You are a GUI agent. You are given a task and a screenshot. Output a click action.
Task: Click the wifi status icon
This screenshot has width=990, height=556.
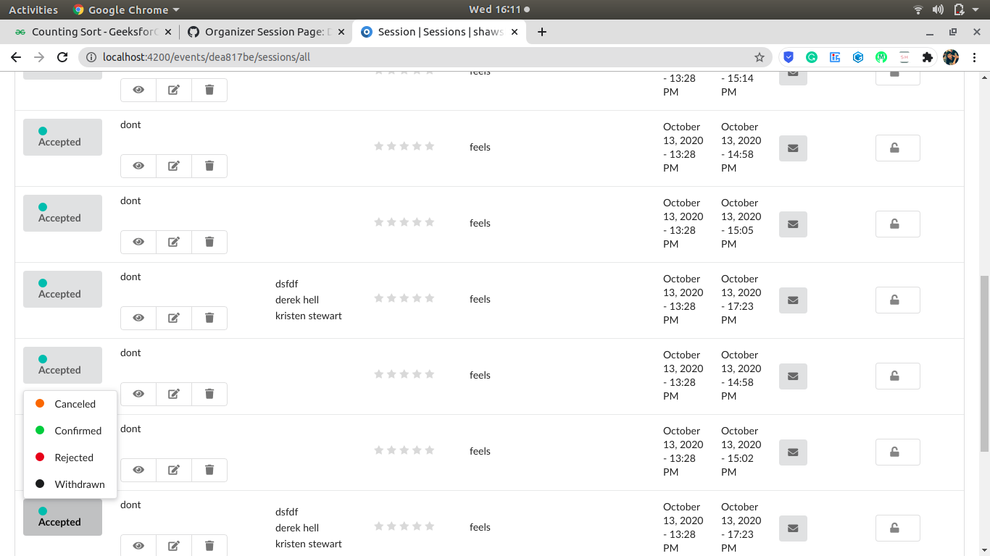click(x=918, y=9)
